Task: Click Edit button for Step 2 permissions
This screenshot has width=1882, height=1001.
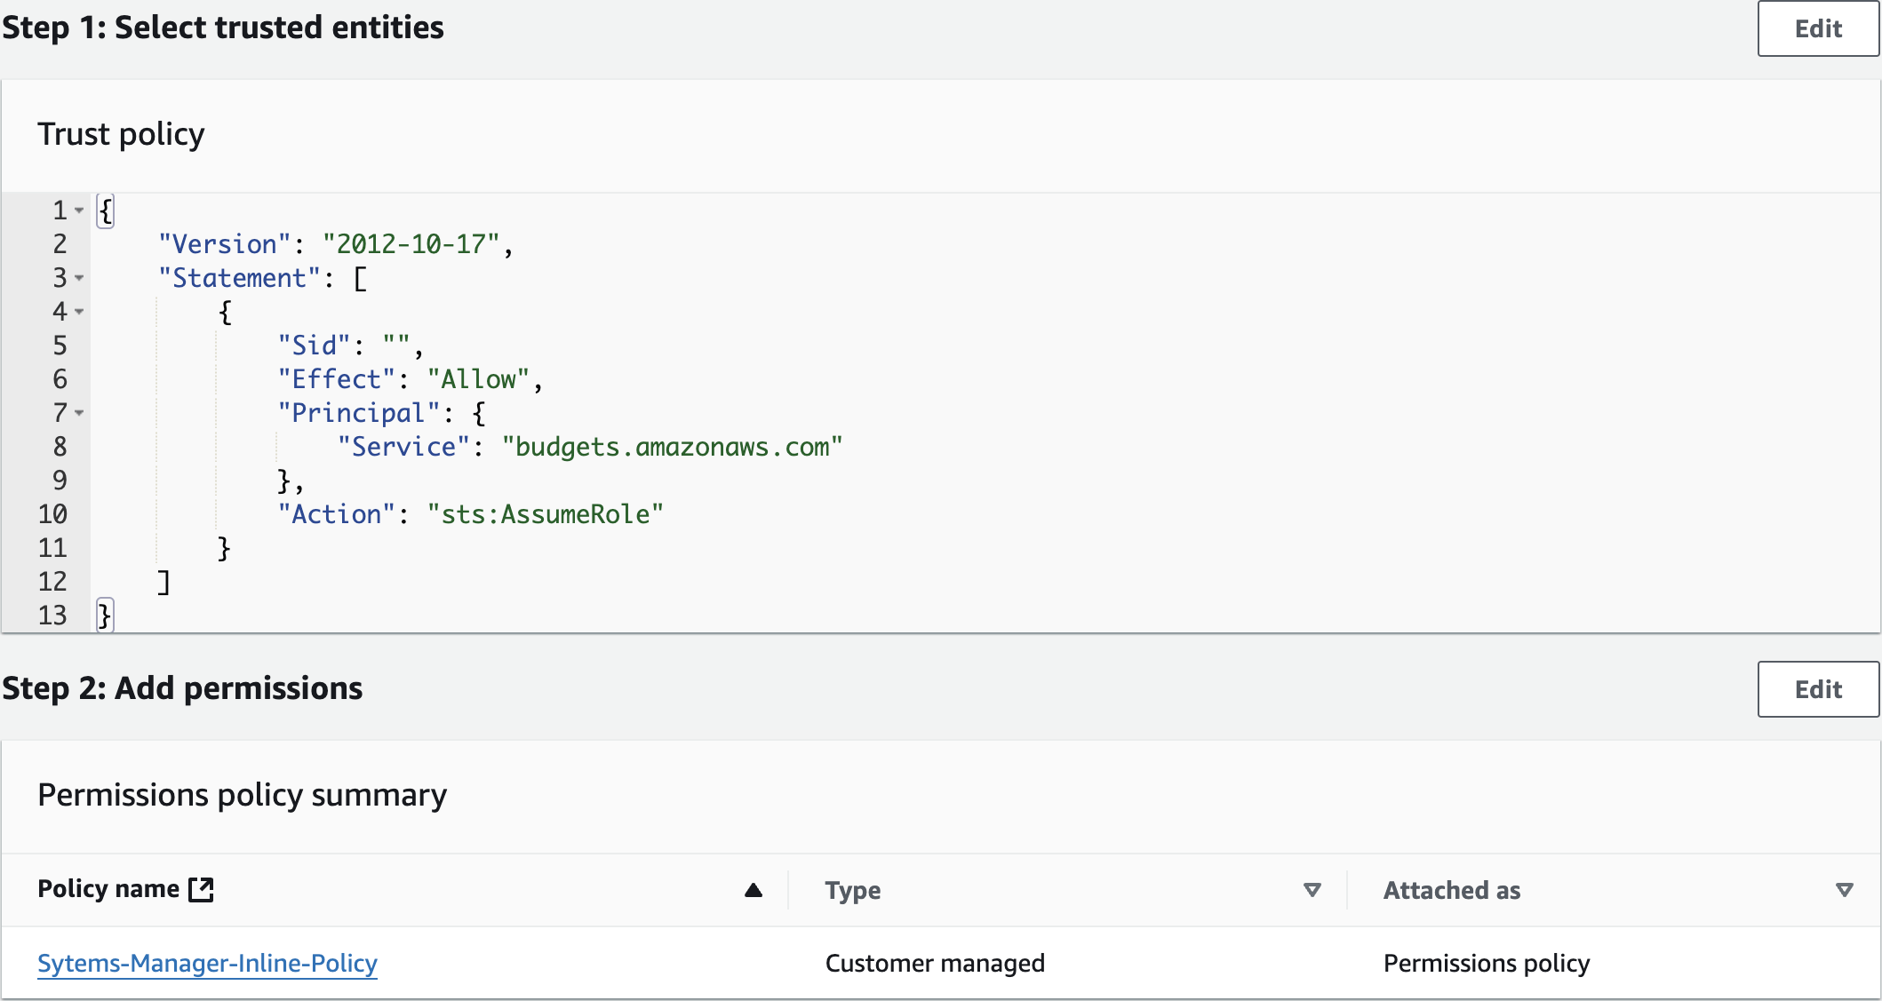Action: (1817, 689)
